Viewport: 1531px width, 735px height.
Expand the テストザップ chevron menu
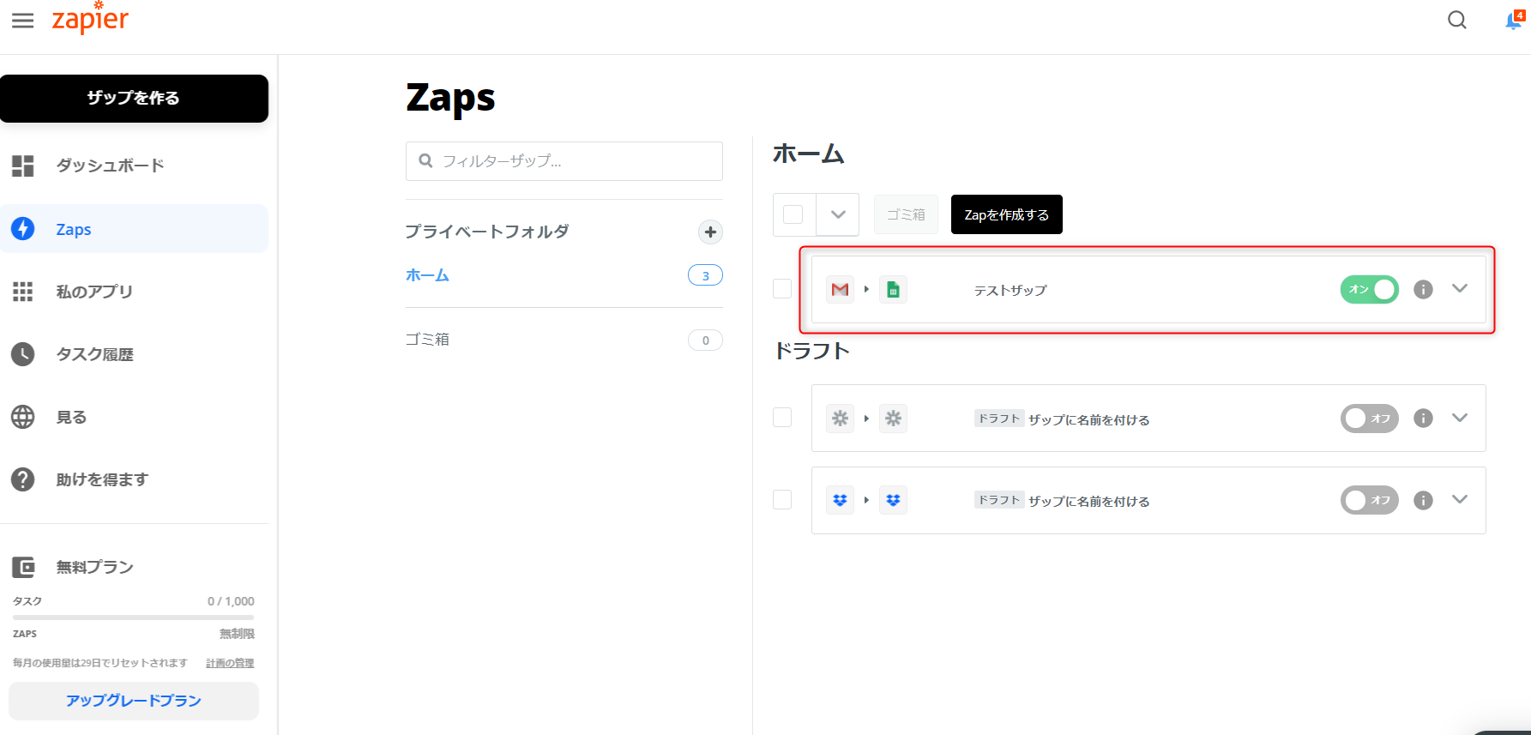[1460, 289]
